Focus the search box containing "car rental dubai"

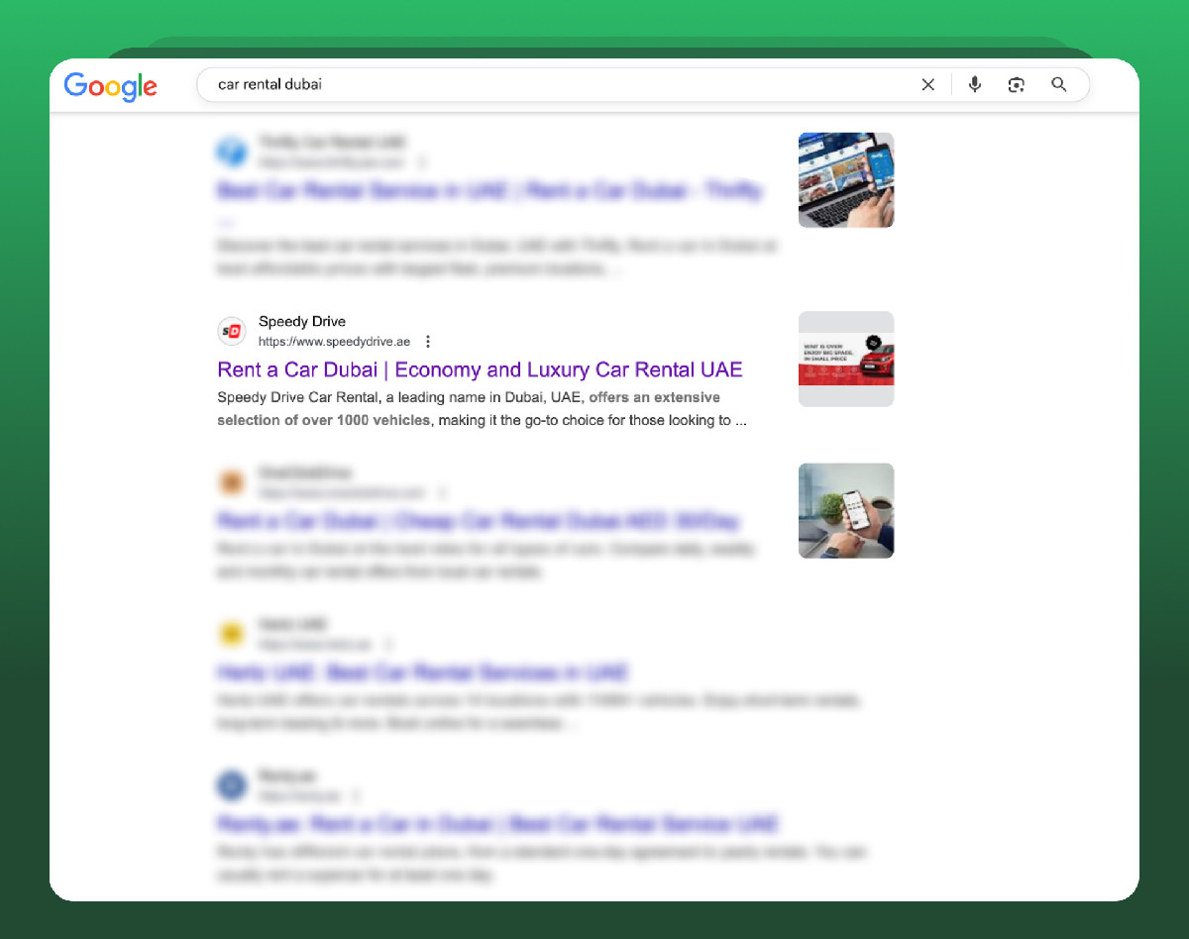click(555, 85)
